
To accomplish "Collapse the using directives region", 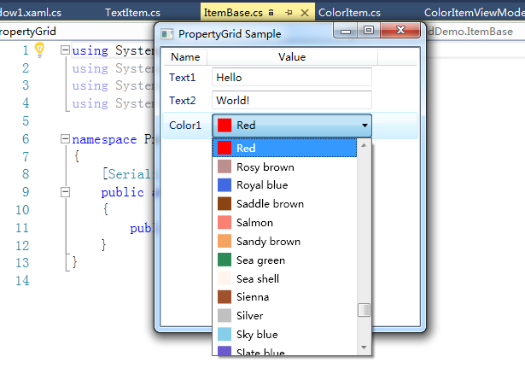I will 65,50.
